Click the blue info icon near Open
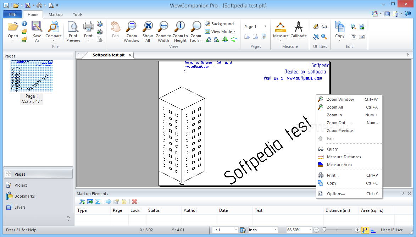The width and height of the screenshot is (416, 237). click(24, 24)
